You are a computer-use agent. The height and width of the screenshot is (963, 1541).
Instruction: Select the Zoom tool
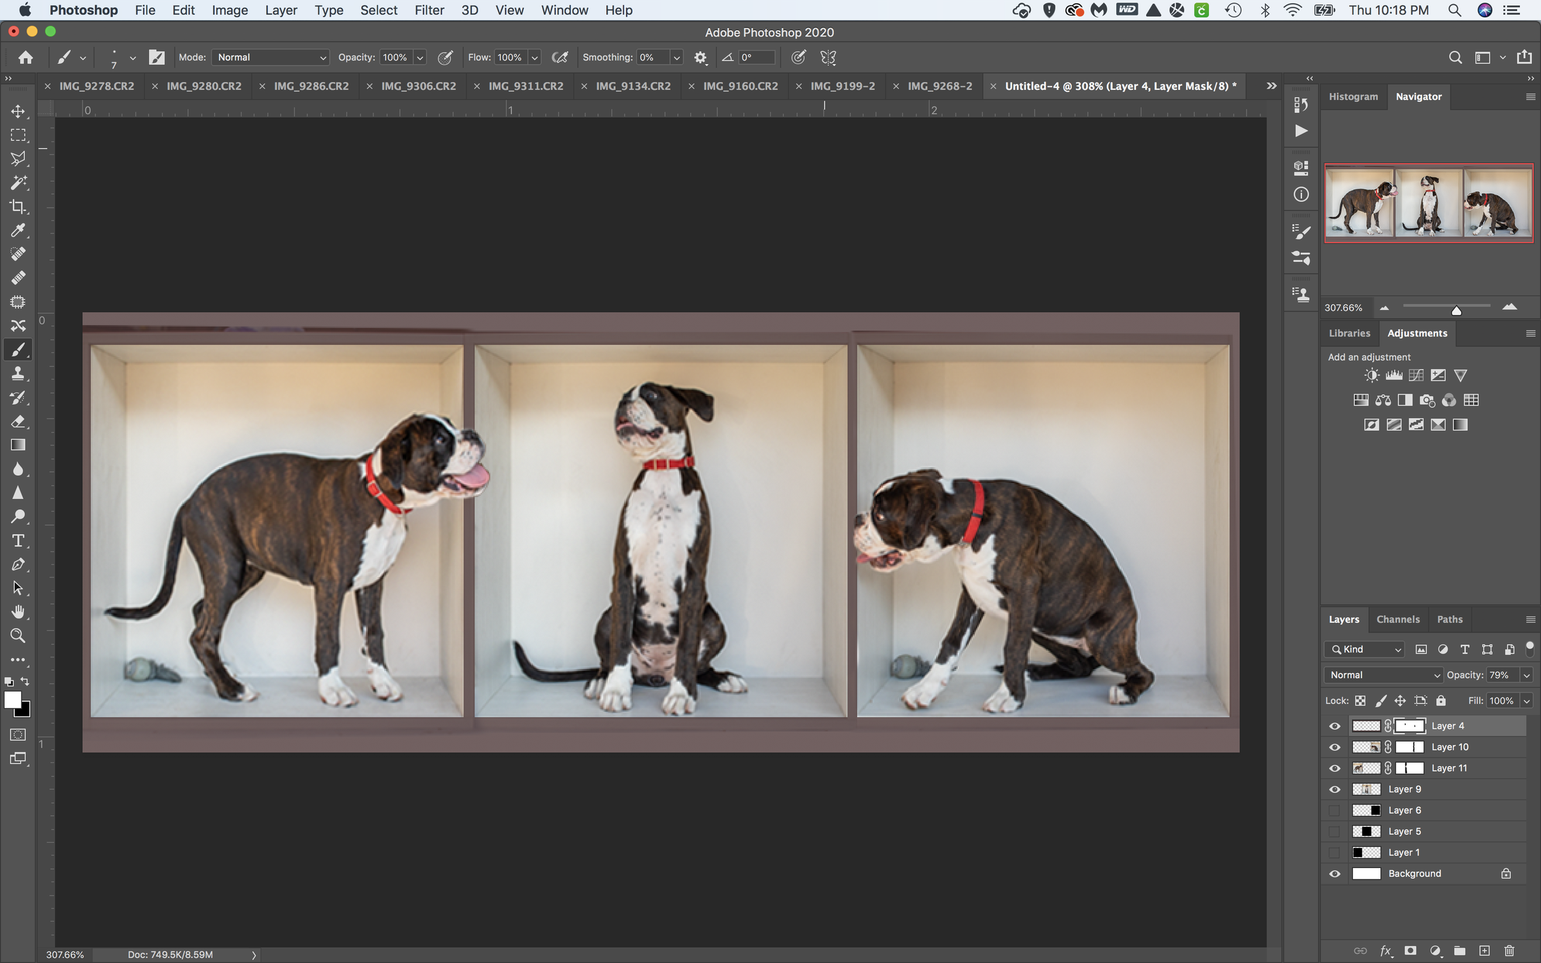(18, 635)
